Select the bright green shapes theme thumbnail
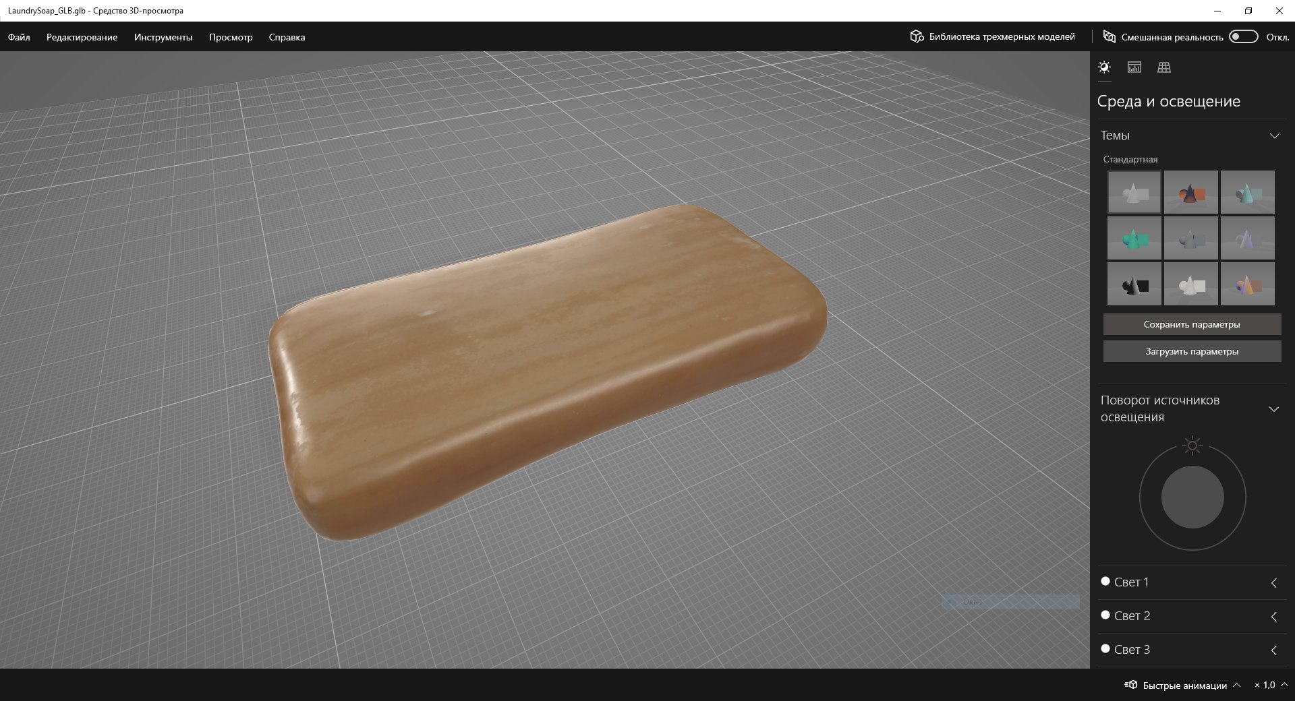Viewport: 1295px width, 701px height. (1134, 238)
